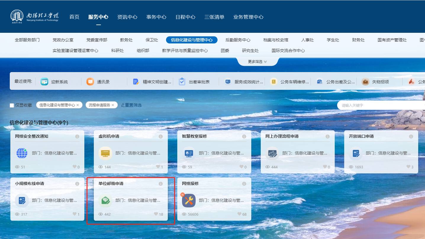Favorite 单位邮箱申请 via its heart icon

156,214
